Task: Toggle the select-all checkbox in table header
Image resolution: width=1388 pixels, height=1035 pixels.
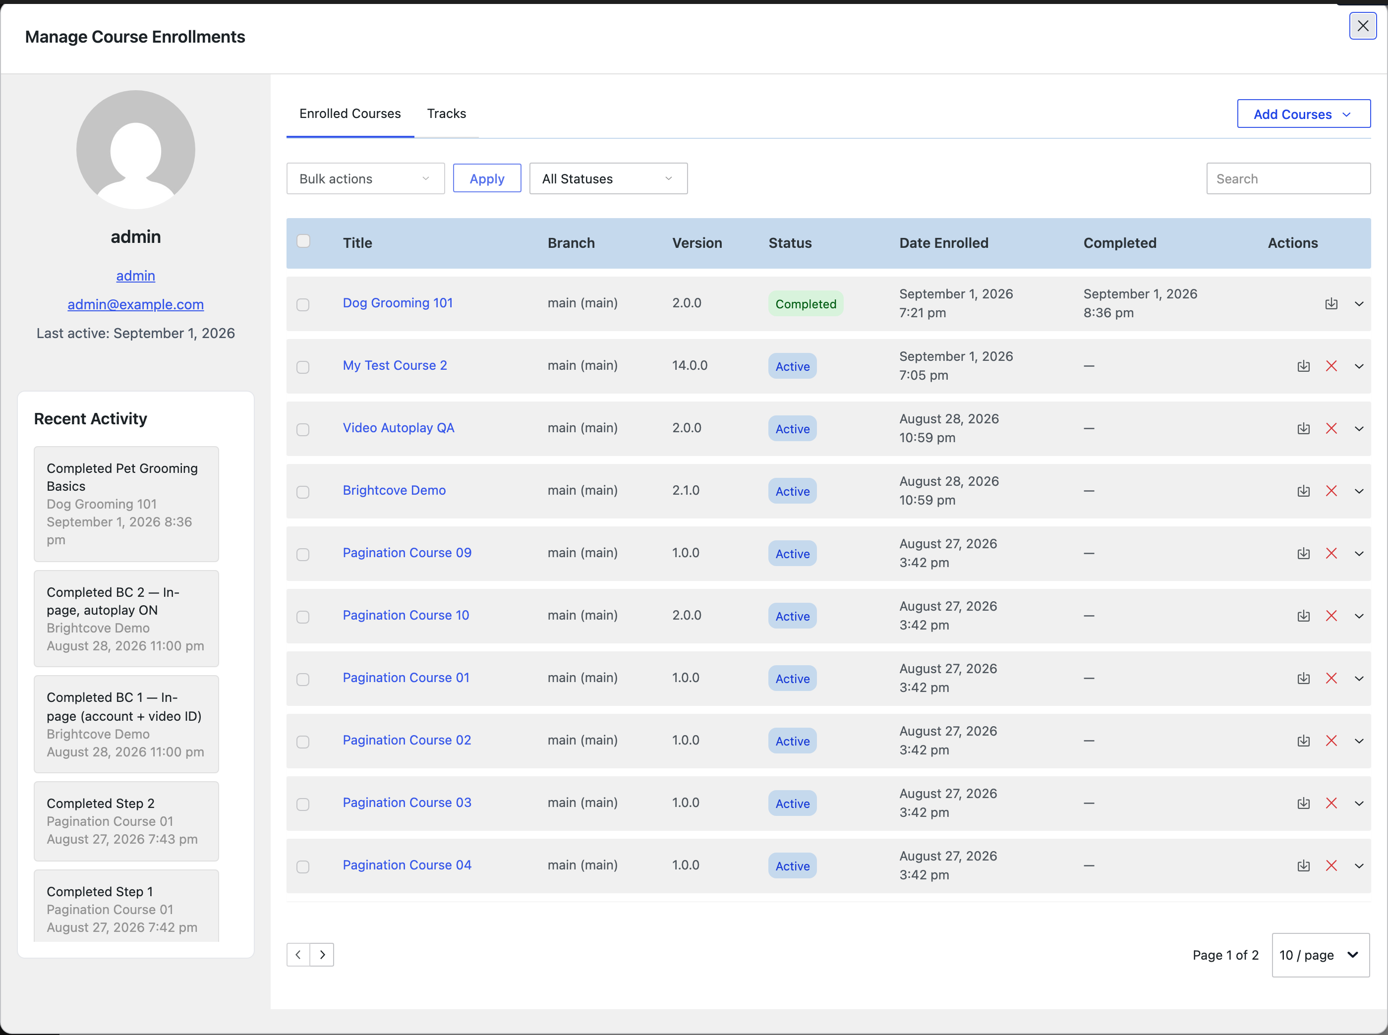Action: (x=303, y=241)
